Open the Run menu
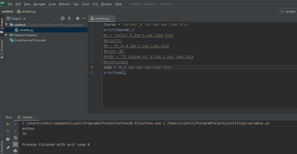297x154 pixels. point(76,4)
